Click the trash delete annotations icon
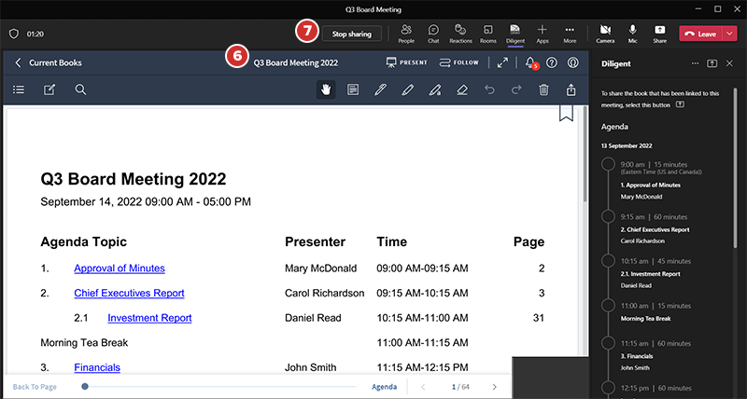Screen dimensions: 747x399 (x=543, y=89)
